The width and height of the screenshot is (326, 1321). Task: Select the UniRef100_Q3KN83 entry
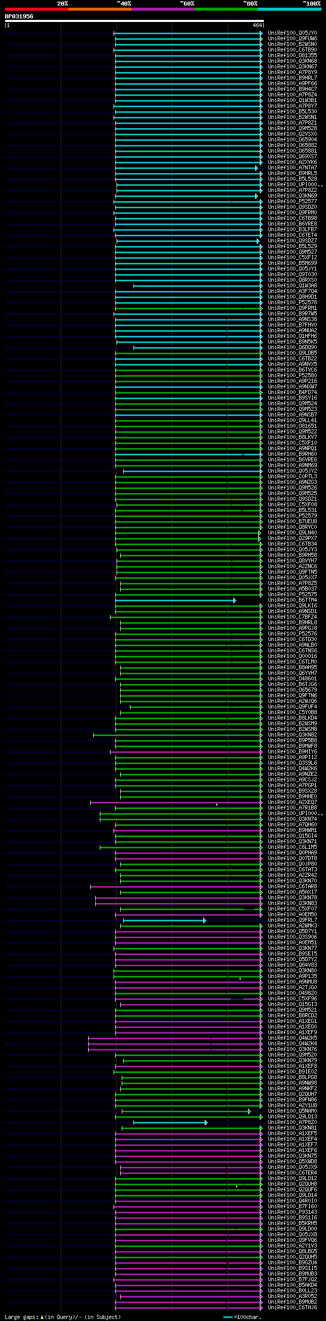(x=292, y=903)
